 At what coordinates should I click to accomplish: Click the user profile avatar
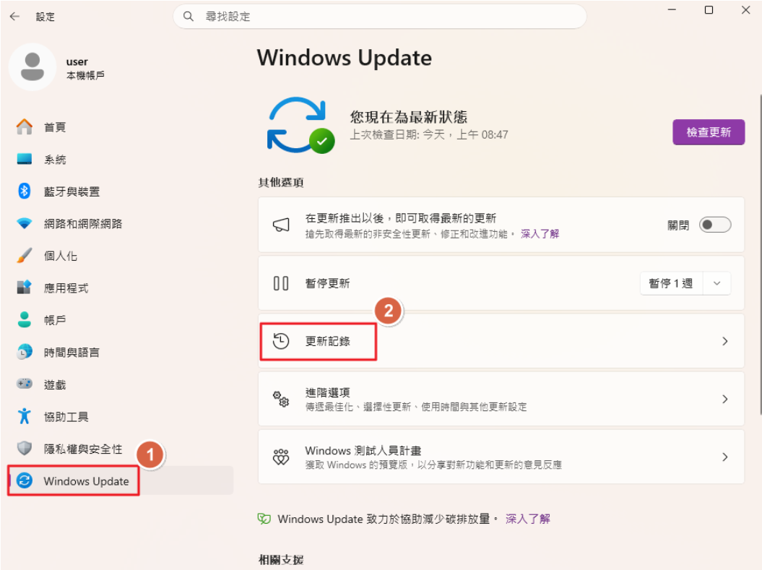coord(33,67)
